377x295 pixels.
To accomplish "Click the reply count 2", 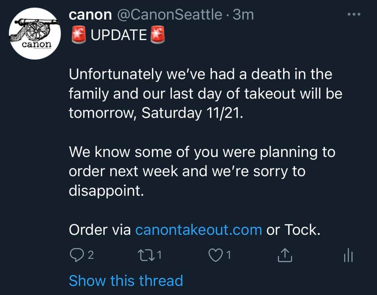I will click(91, 255).
